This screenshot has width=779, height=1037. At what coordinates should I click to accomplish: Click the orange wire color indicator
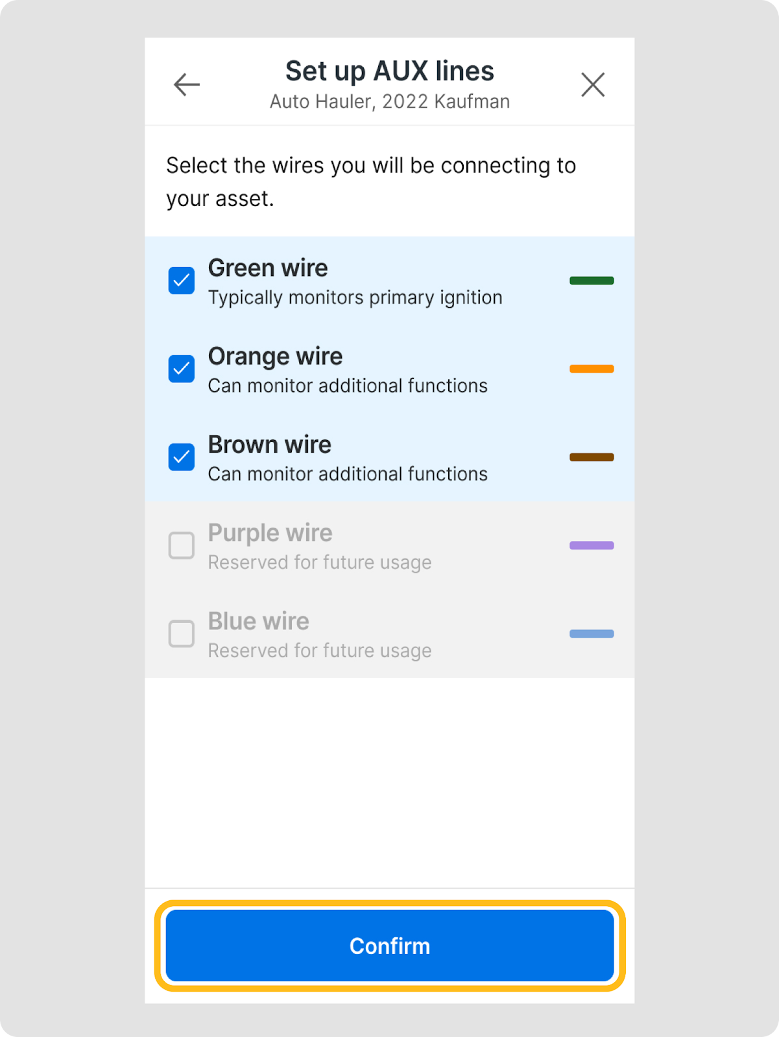tap(592, 369)
